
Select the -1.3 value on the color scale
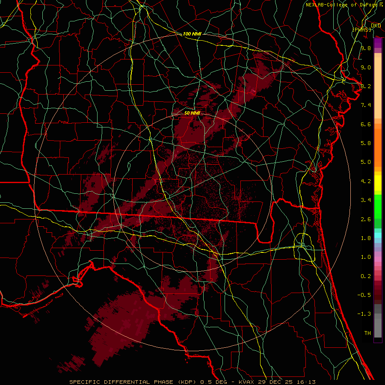[364, 314]
